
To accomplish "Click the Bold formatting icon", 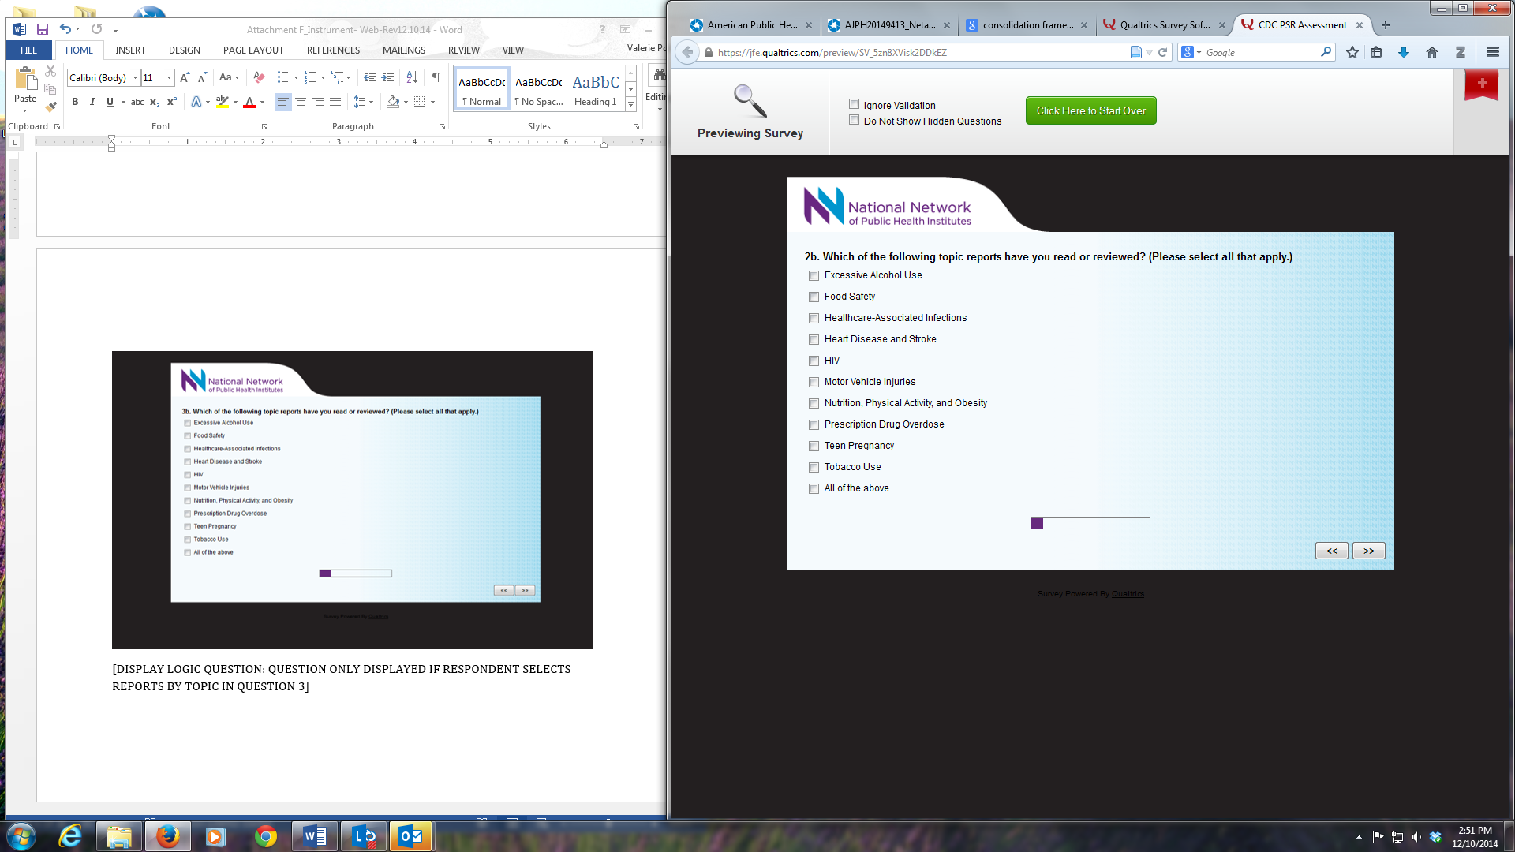I will [x=75, y=102].
